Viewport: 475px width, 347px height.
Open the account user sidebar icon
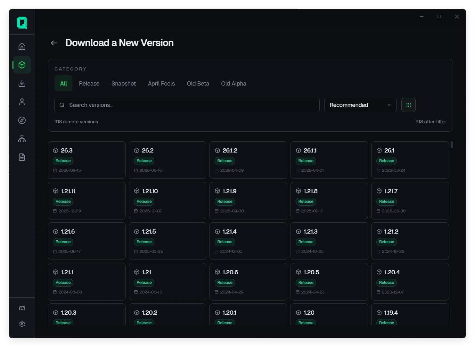[22, 102]
